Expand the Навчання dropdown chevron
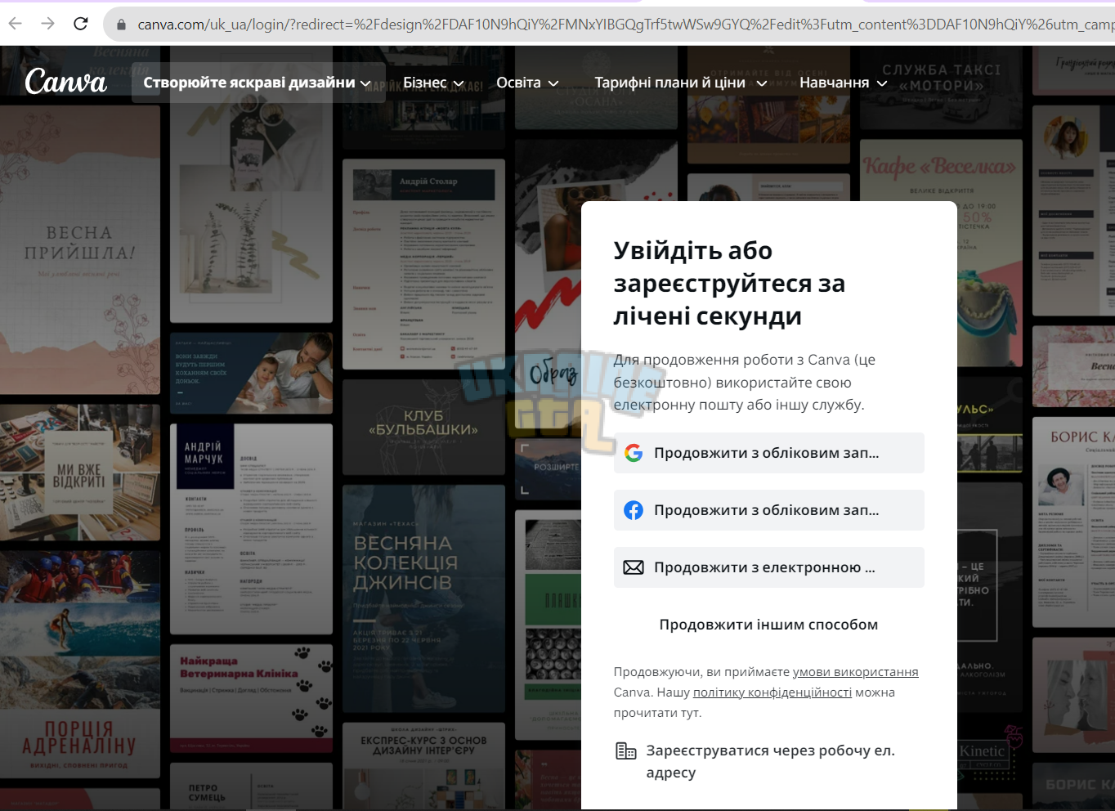The width and height of the screenshot is (1115, 811). [x=882, y=83]
